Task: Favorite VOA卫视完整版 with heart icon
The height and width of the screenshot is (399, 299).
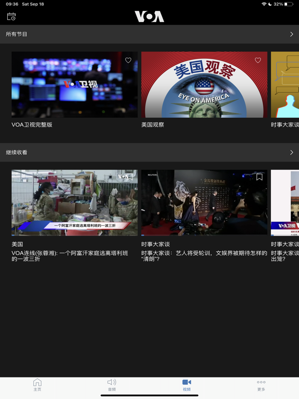Action: [x=128, y=60]
